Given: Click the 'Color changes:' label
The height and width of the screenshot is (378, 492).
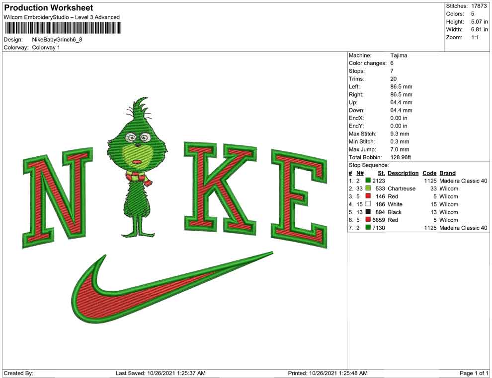Looking at the screenshot, I should click(367, 63).
